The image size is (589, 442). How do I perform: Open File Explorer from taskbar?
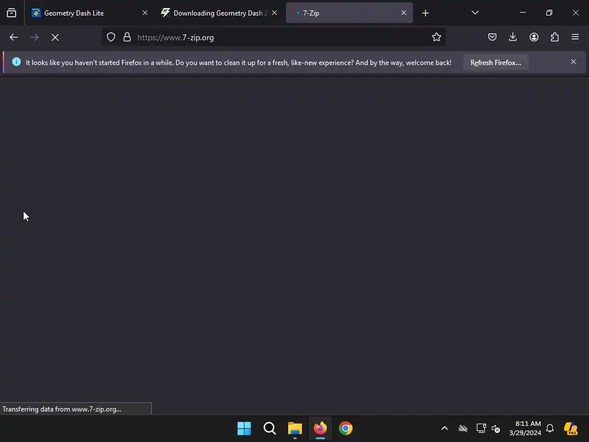coord(295,428)
